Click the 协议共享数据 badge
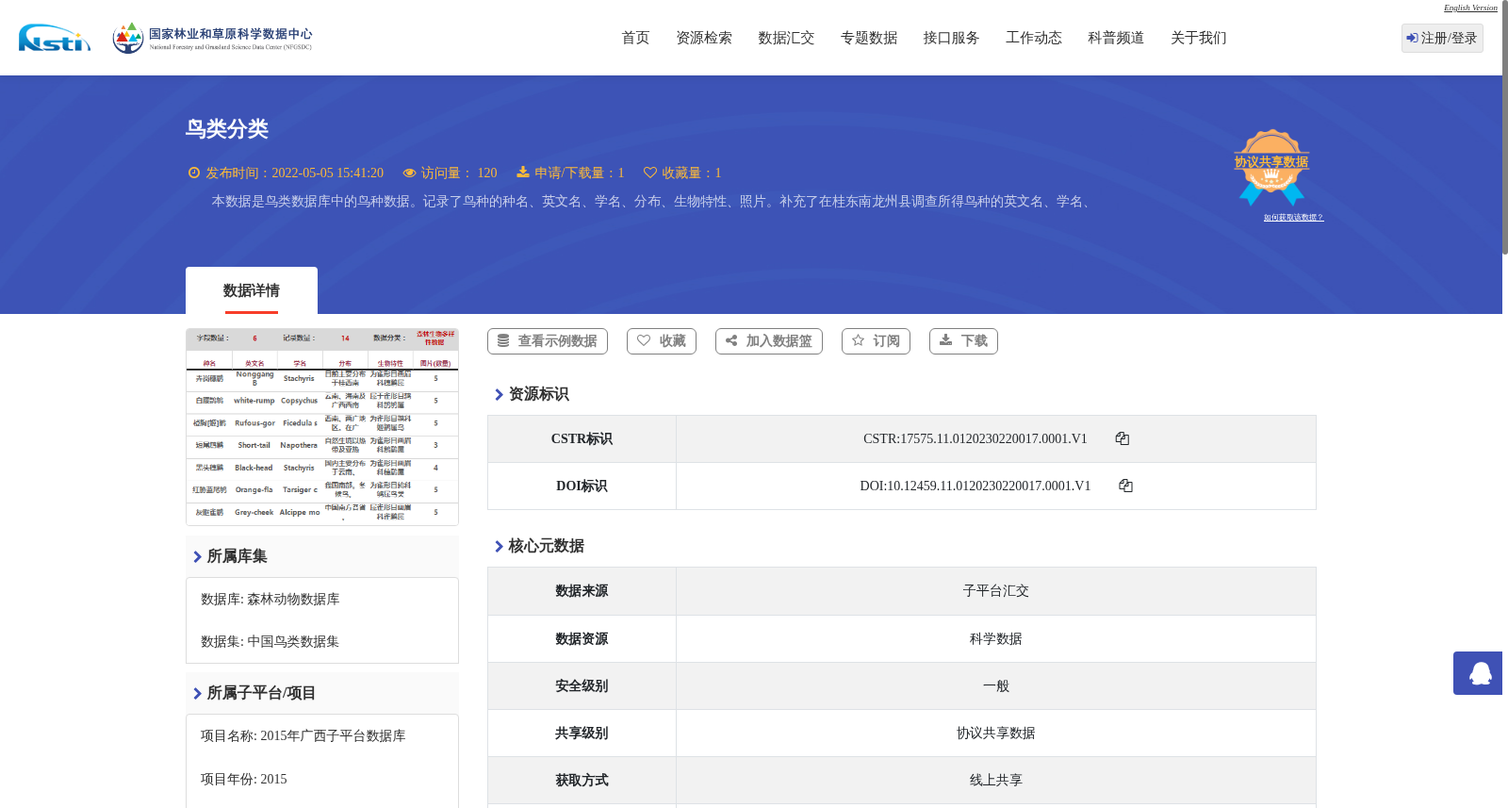This screenshot has height=808, width=1508. [x=1271, y=167]
